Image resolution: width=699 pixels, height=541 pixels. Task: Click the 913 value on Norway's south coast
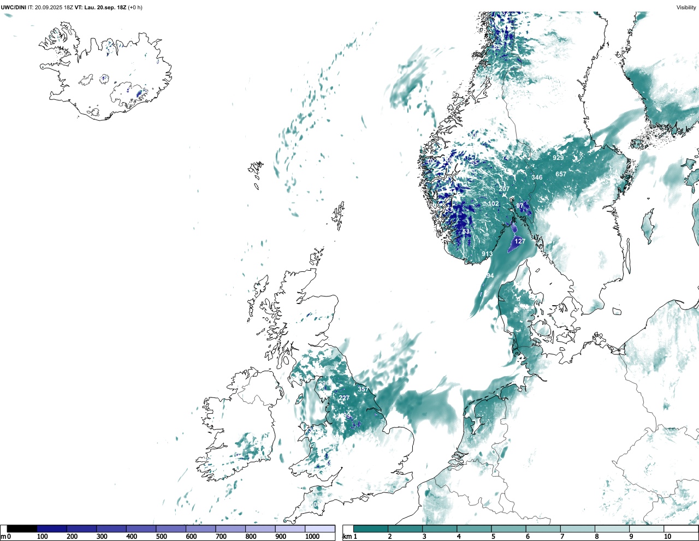pyautogui.click(x=487, y=254)
